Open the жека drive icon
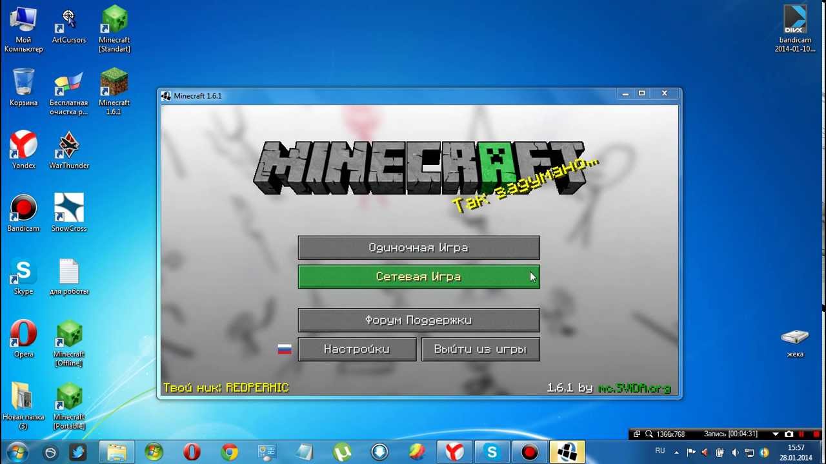 click(x=795, y=343)
